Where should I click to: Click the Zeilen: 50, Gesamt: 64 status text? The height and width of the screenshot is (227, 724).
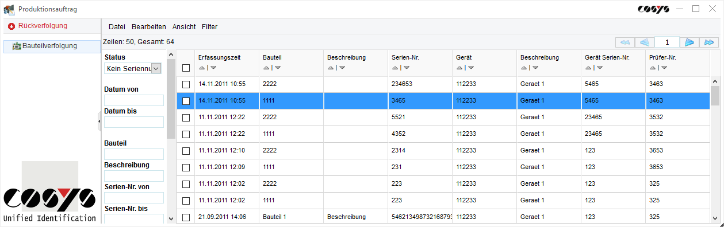pos(138,42)
